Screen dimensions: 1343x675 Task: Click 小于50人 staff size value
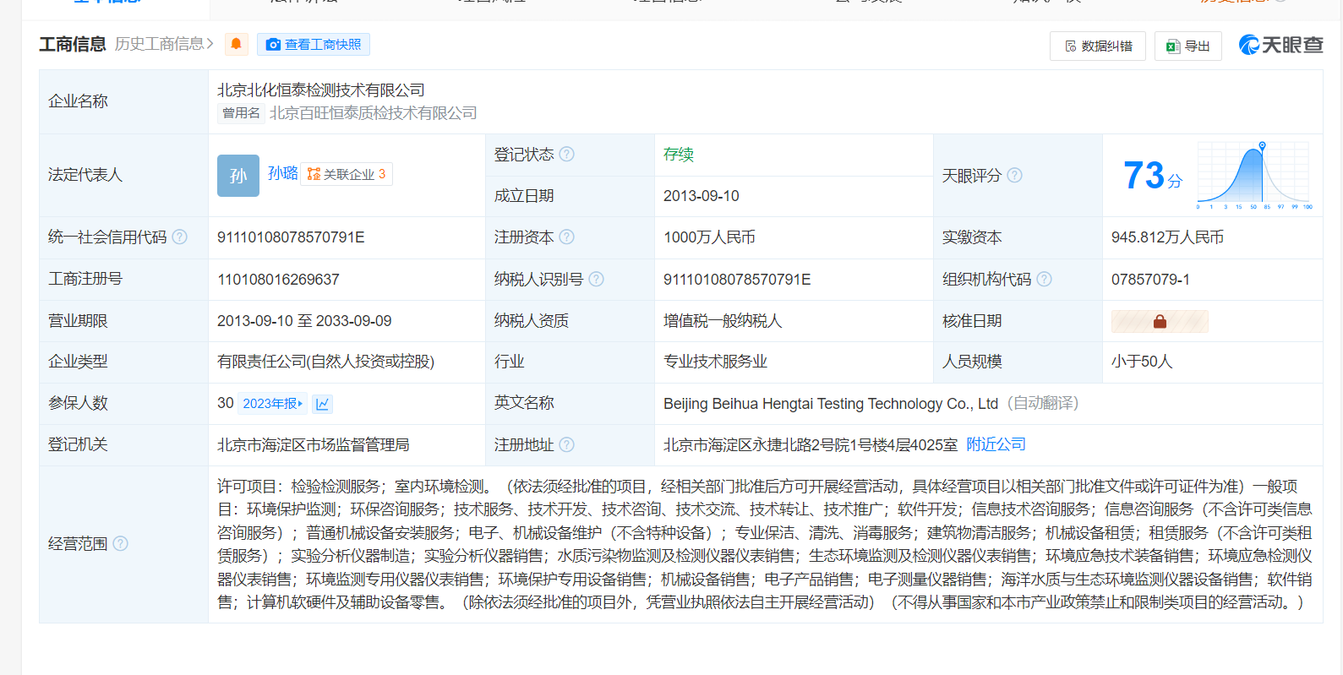pos(1142,362)
